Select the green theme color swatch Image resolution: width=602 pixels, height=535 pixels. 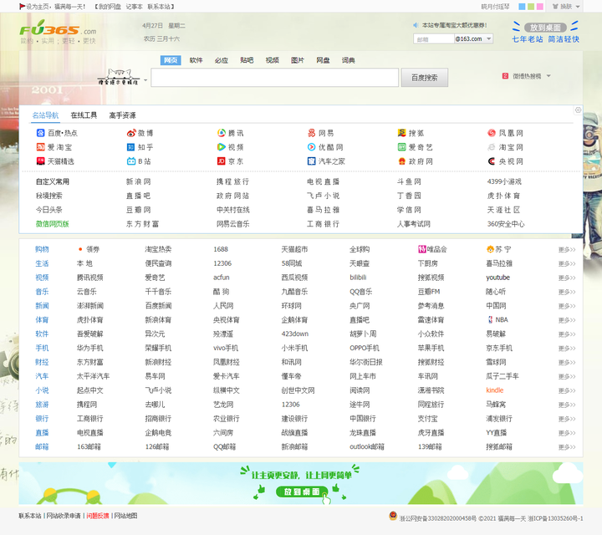coord(531,7)
